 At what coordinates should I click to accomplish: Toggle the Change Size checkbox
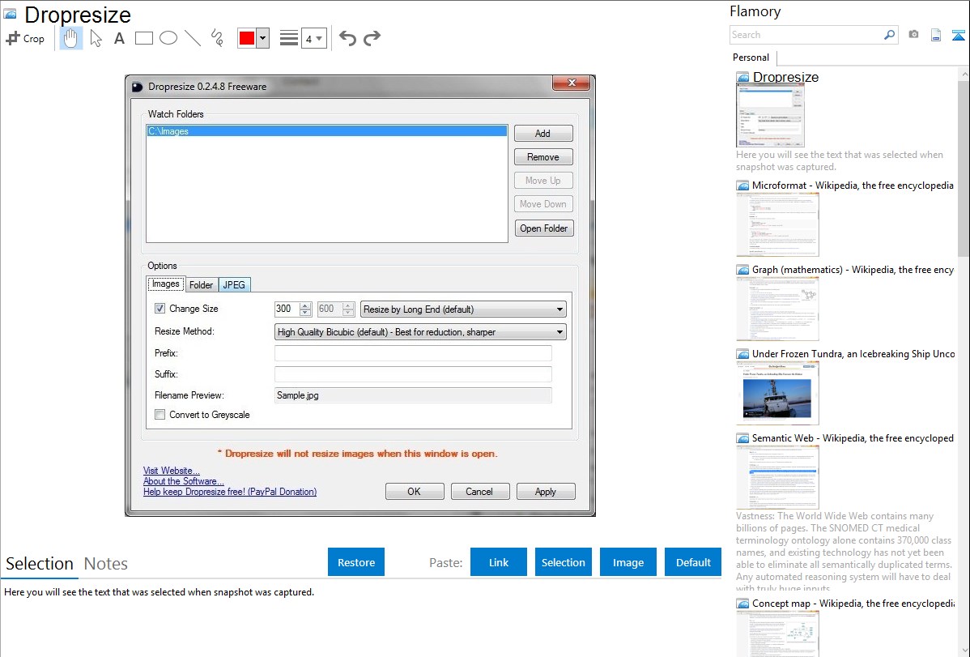click(160, 309)
